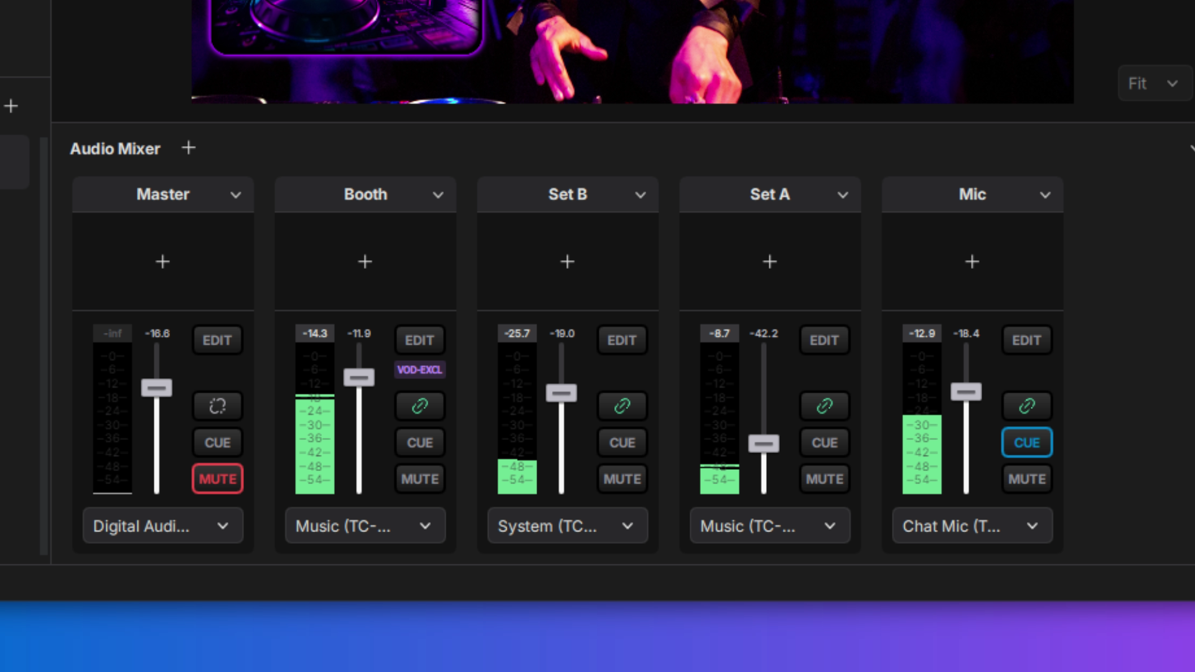
Task: Add an effect to the Booth channel slot
Action: (365, 262)
